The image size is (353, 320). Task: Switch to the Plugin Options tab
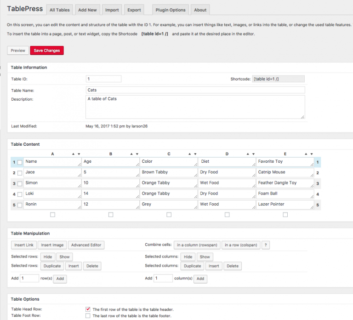171,10
